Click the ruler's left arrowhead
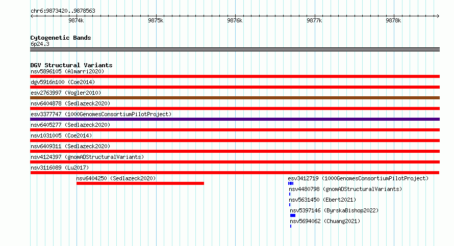454x246 pixels. [x=32, y=16]
